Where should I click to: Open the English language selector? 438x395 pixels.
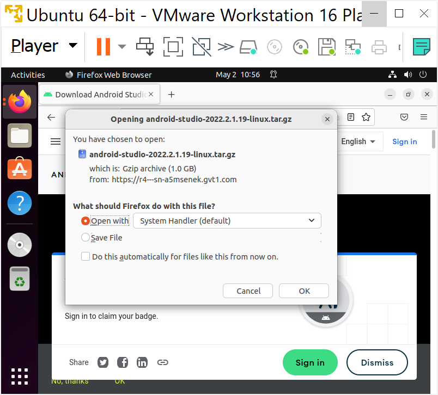point(358,141)
